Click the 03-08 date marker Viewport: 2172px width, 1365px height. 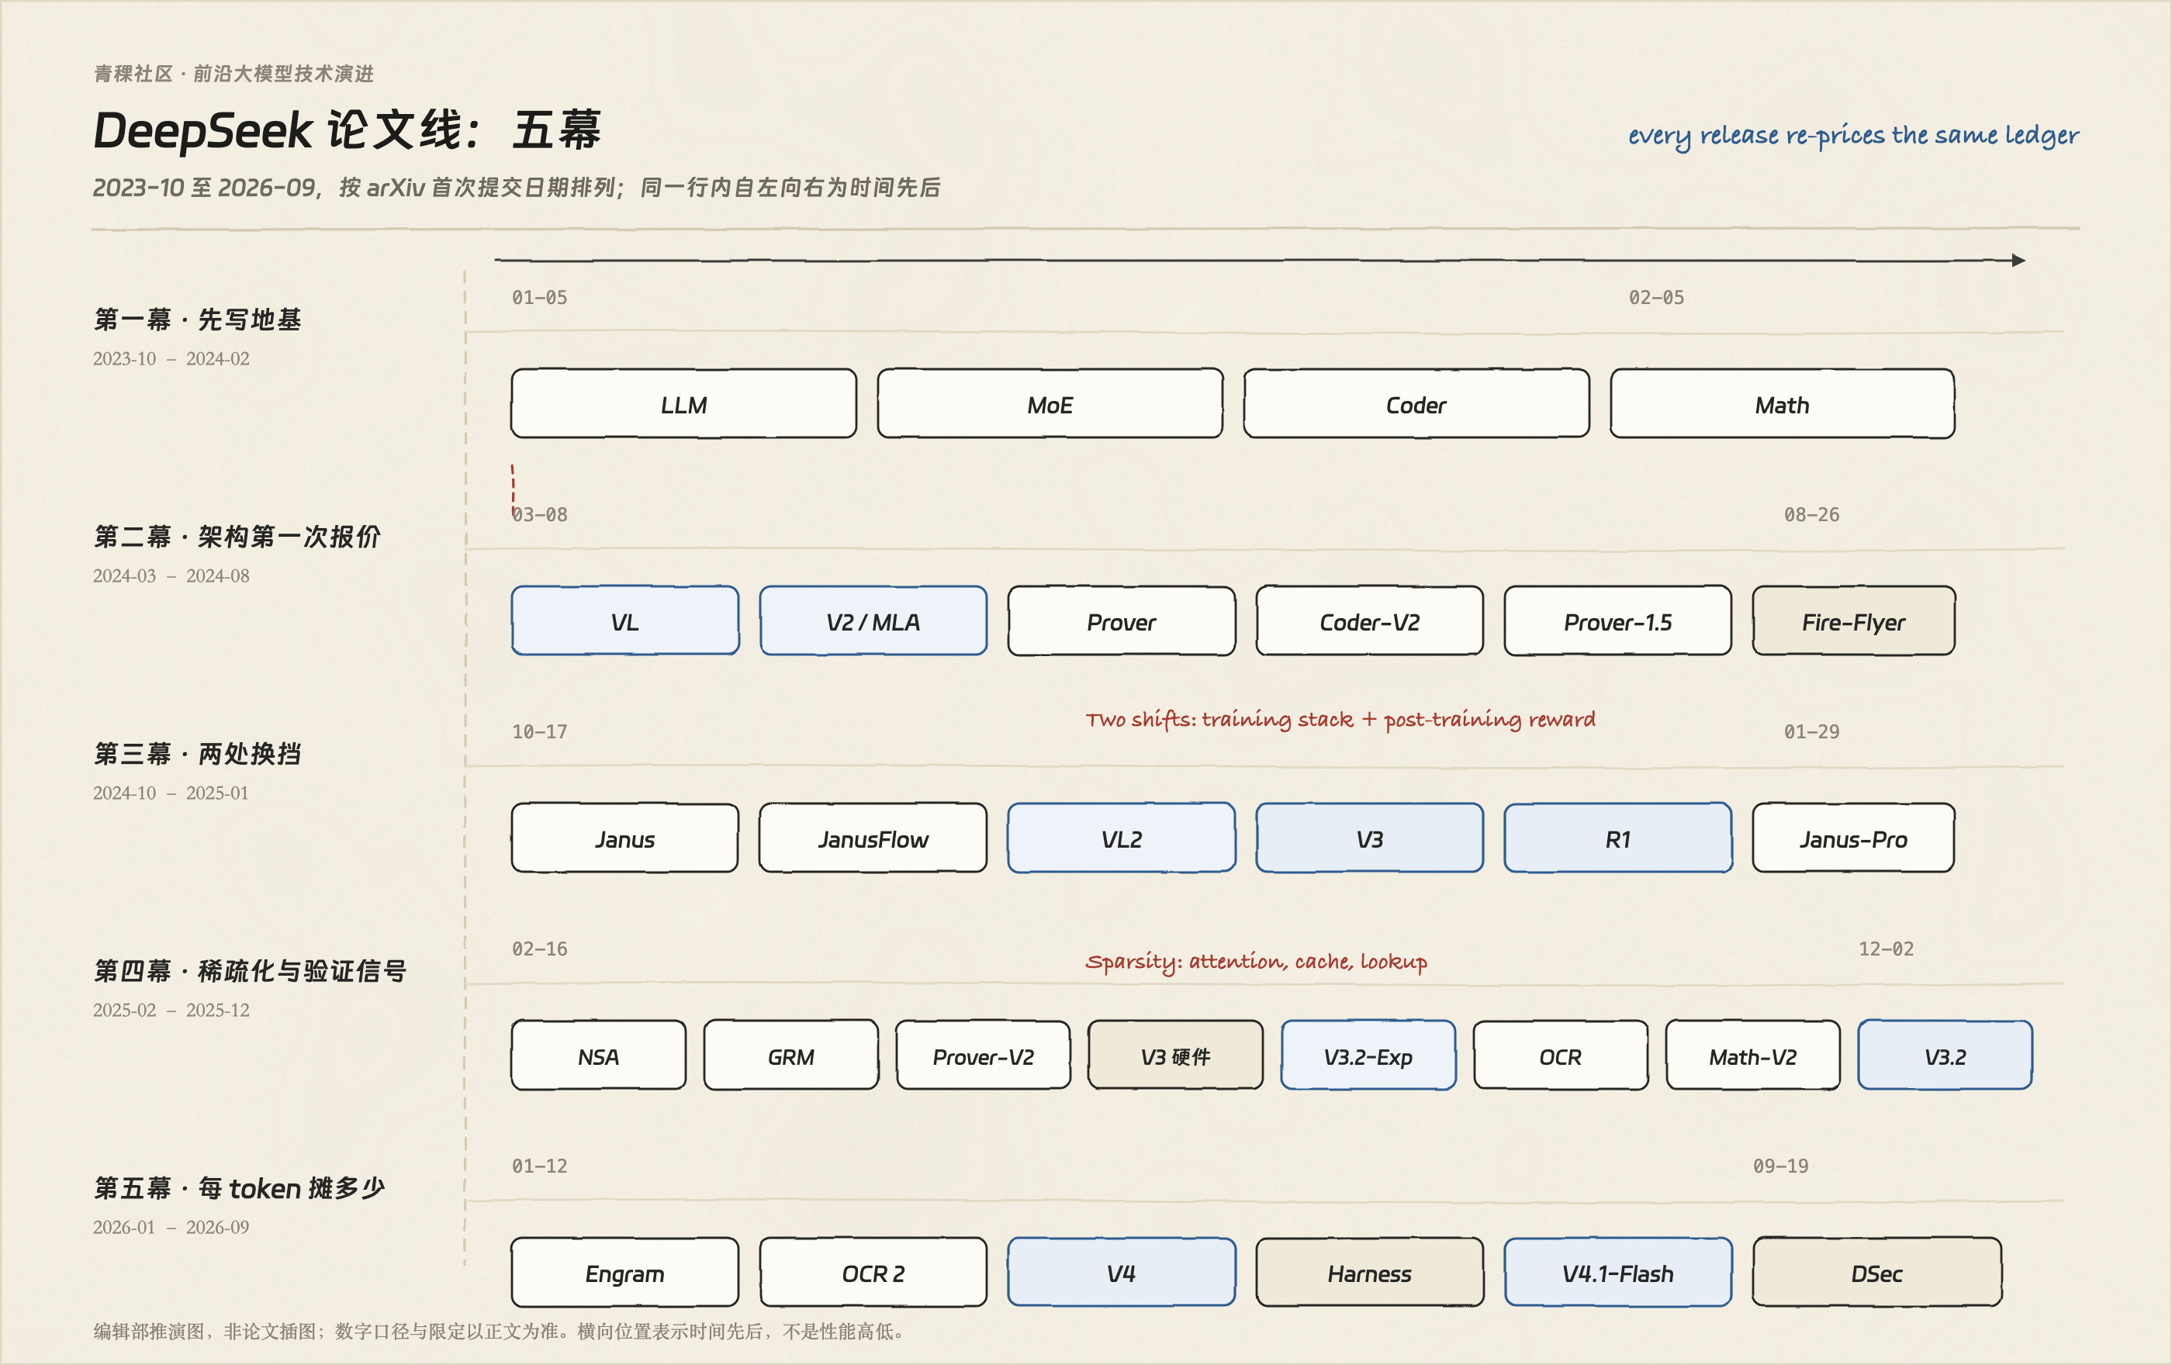(x=539, y=515)
